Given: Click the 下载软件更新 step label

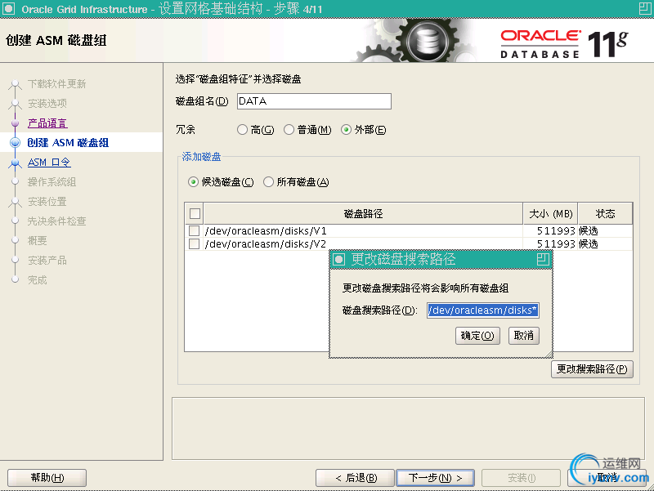Looking at the screenshot, I should pos(56,84).
